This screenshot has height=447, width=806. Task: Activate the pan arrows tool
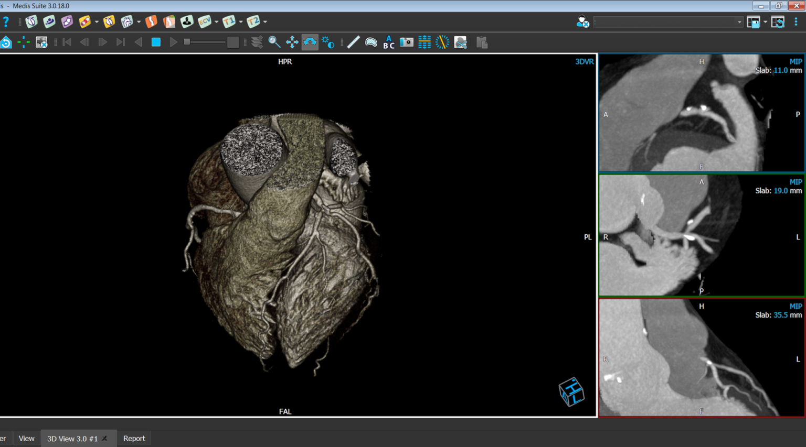(292, 42)
